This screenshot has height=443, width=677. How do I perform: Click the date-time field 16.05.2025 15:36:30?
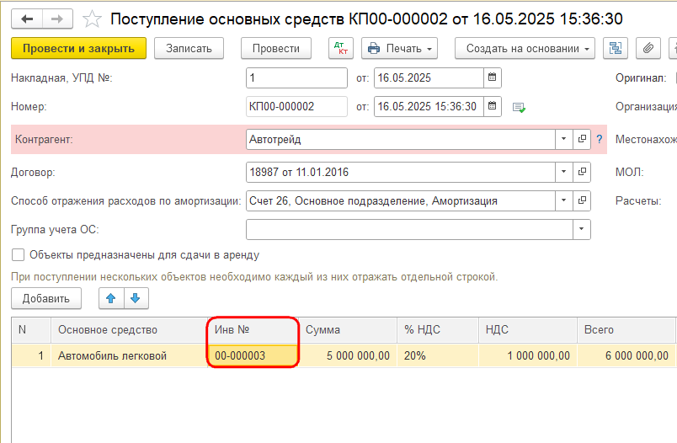[x=429, y=106]
